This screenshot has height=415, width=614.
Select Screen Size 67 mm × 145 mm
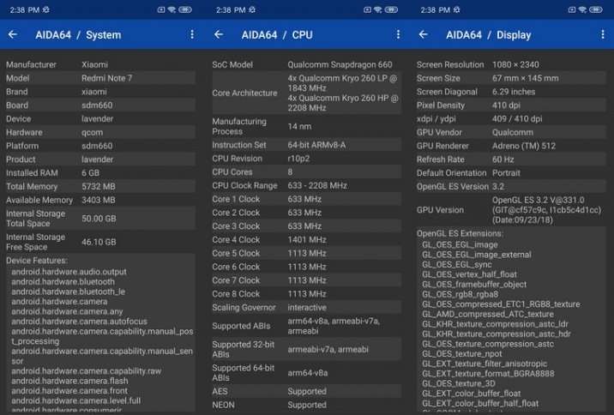coord(510,78)
